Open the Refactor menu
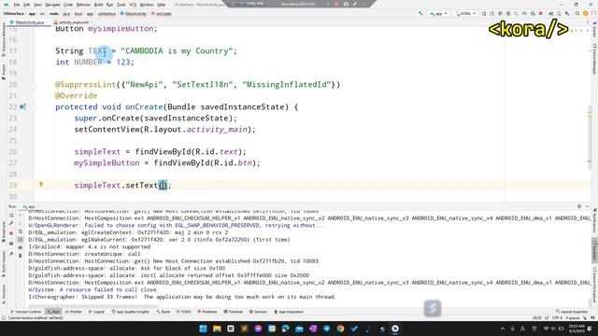 83,5
